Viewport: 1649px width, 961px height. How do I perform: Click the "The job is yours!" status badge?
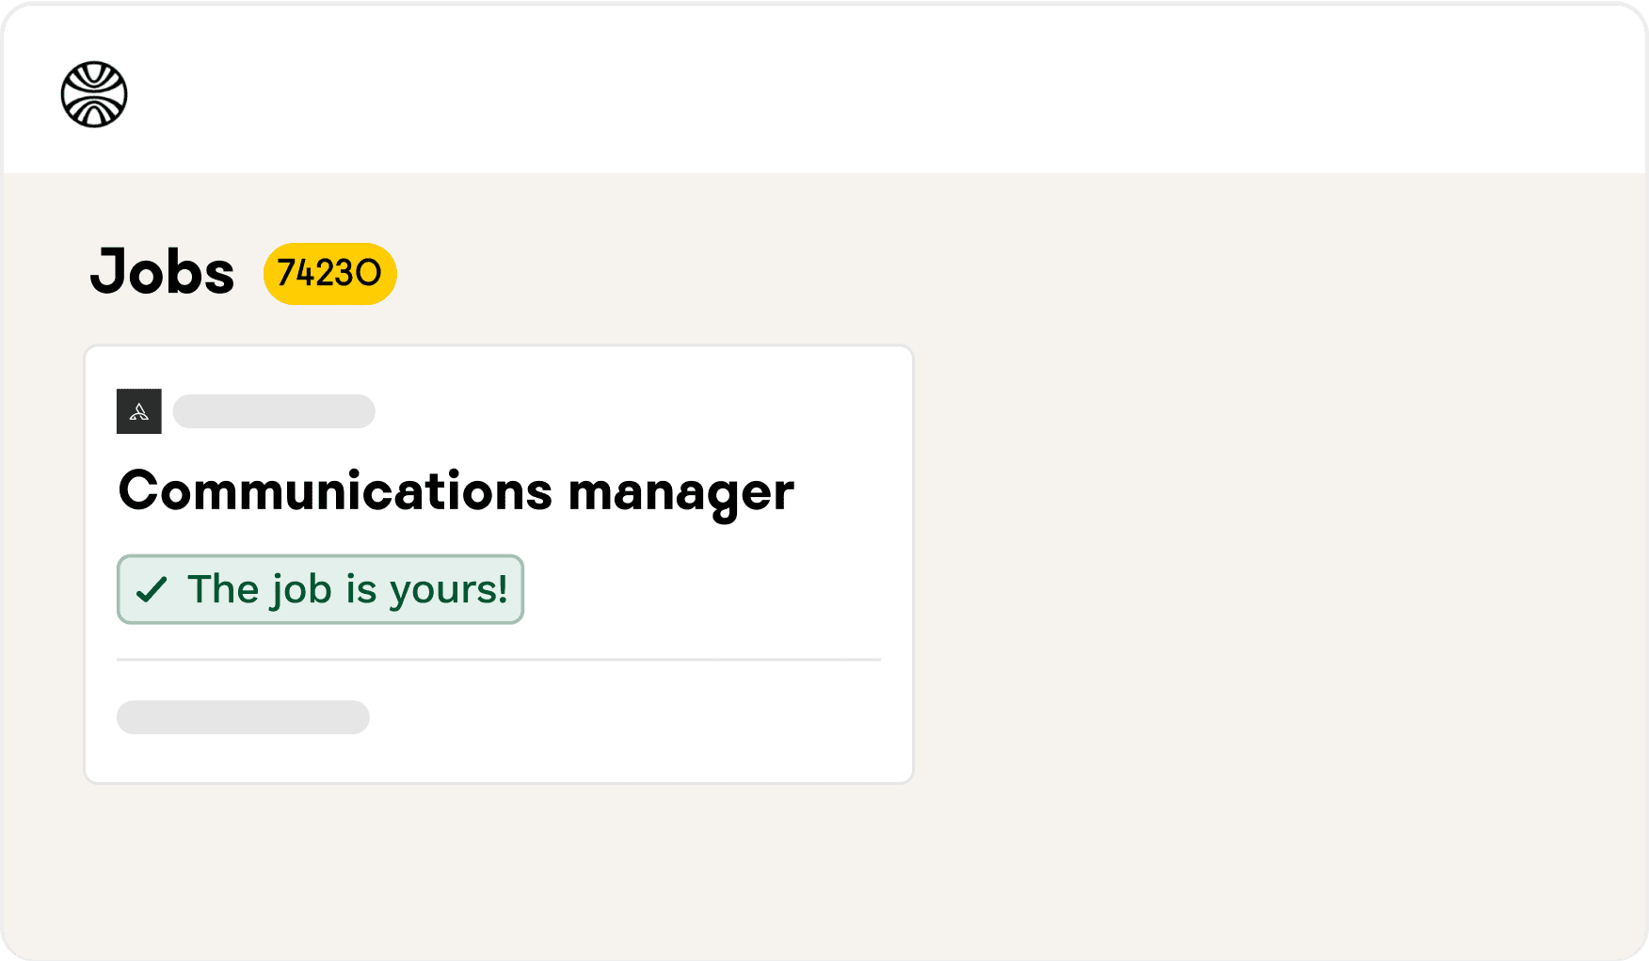coord(320,589)
